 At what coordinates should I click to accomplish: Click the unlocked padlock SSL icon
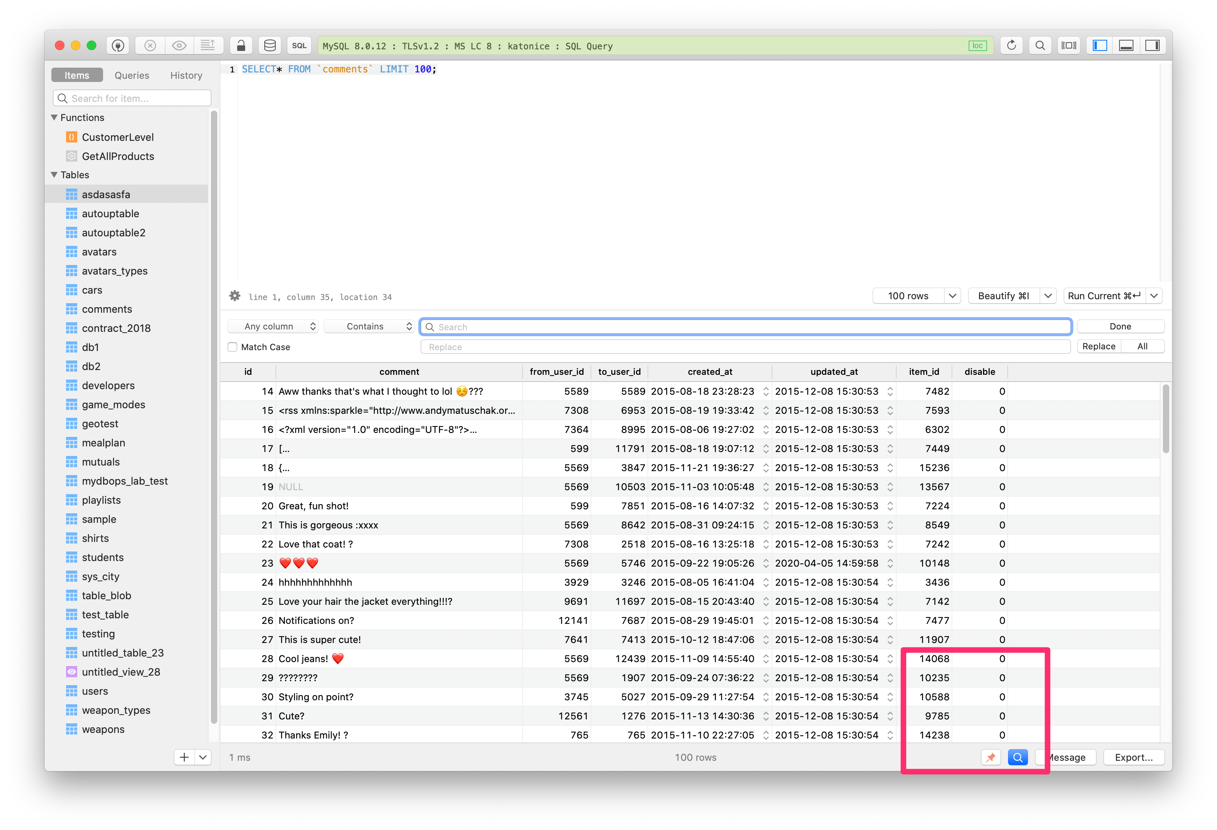point(241,45)
